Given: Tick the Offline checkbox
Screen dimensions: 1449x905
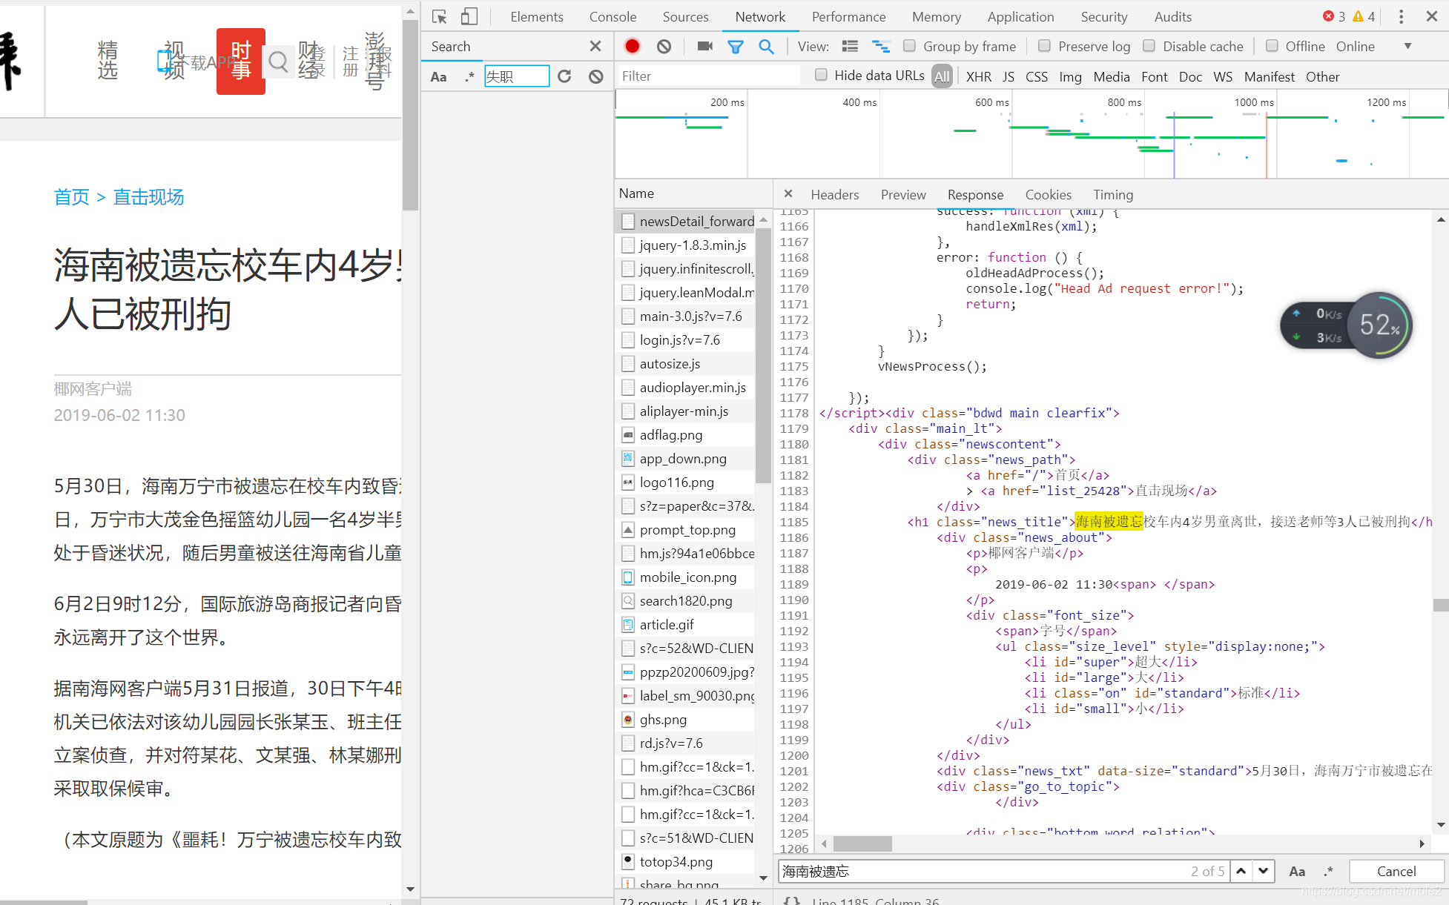Looking at the screenshot, I should click(1272, 46).
